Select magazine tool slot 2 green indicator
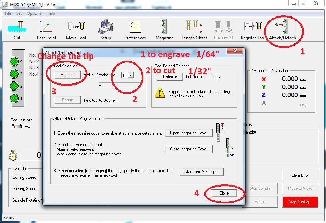 (14, 86)
